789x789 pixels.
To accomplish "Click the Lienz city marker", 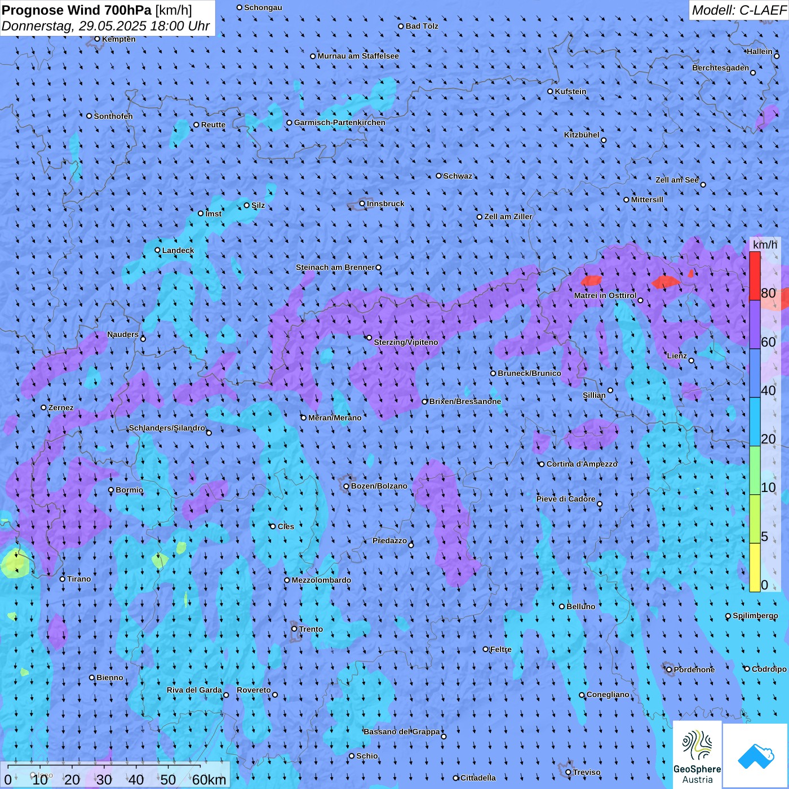I will pyautogui.click(x=692, y=361).
